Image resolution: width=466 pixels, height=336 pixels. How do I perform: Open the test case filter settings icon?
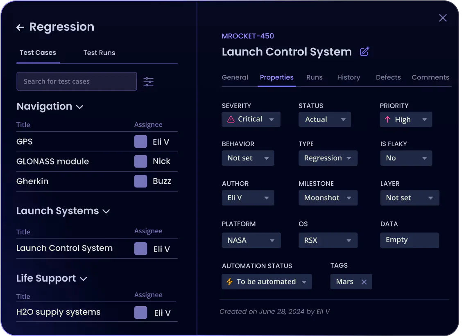(x=148, y=81)
